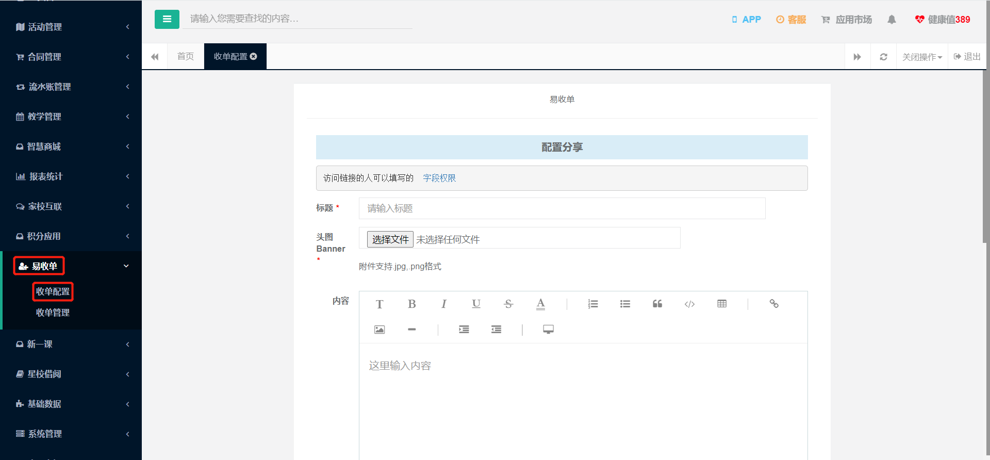Expand the 流水账管理 sidebar menu

click(71, 87)
